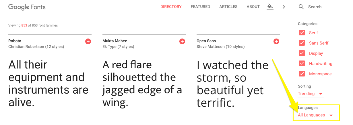
Task: Click the right chevron navigation arrow
Action: tap(284, 7)
